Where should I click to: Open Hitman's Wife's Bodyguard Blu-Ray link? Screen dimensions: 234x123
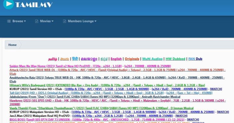click(x=107, y=85)
